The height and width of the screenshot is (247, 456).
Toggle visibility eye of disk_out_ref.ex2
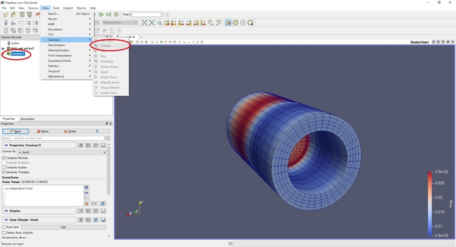[x=3, y=49]
